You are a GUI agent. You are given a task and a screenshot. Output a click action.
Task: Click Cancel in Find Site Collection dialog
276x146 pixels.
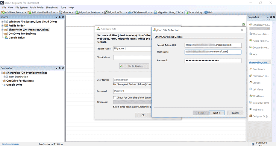pos(235,113)
